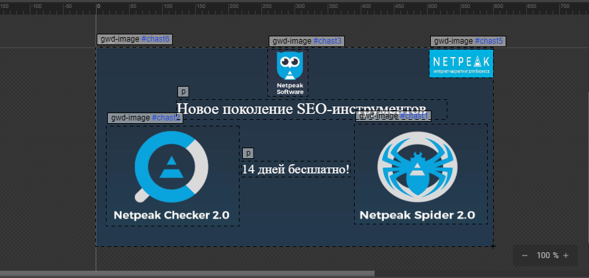589x278 pixels.
Task: Click the gwd-image #chast2 element label
Action: coord(145,118)
